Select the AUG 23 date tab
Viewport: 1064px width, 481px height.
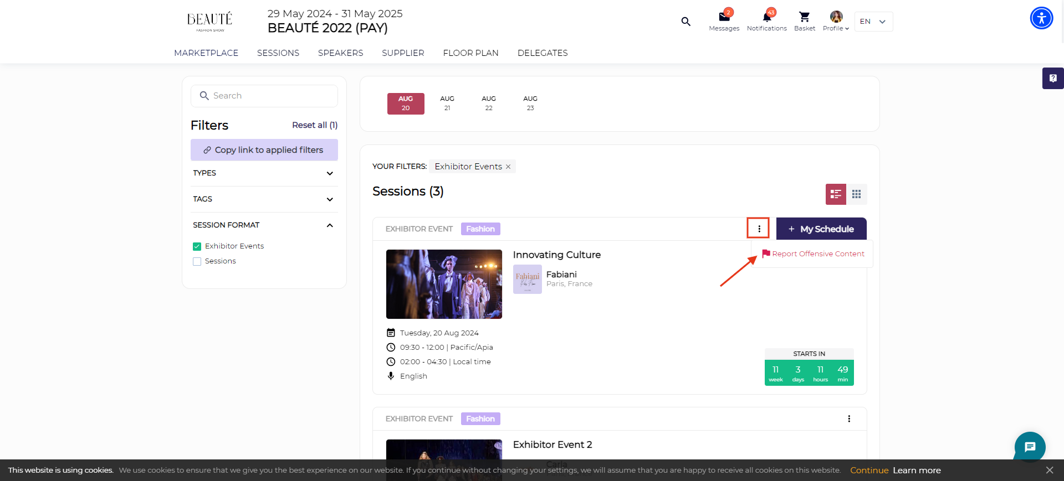click(530, 104)
